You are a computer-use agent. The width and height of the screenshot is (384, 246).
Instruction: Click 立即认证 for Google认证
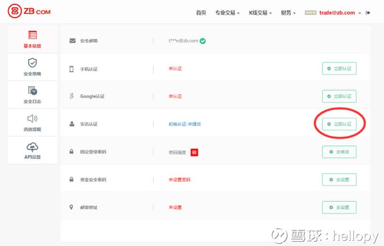click(339, 96)
